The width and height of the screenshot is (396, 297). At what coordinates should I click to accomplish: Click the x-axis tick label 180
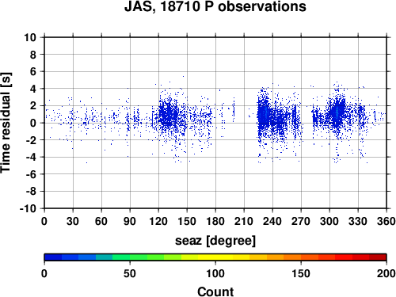215,221
